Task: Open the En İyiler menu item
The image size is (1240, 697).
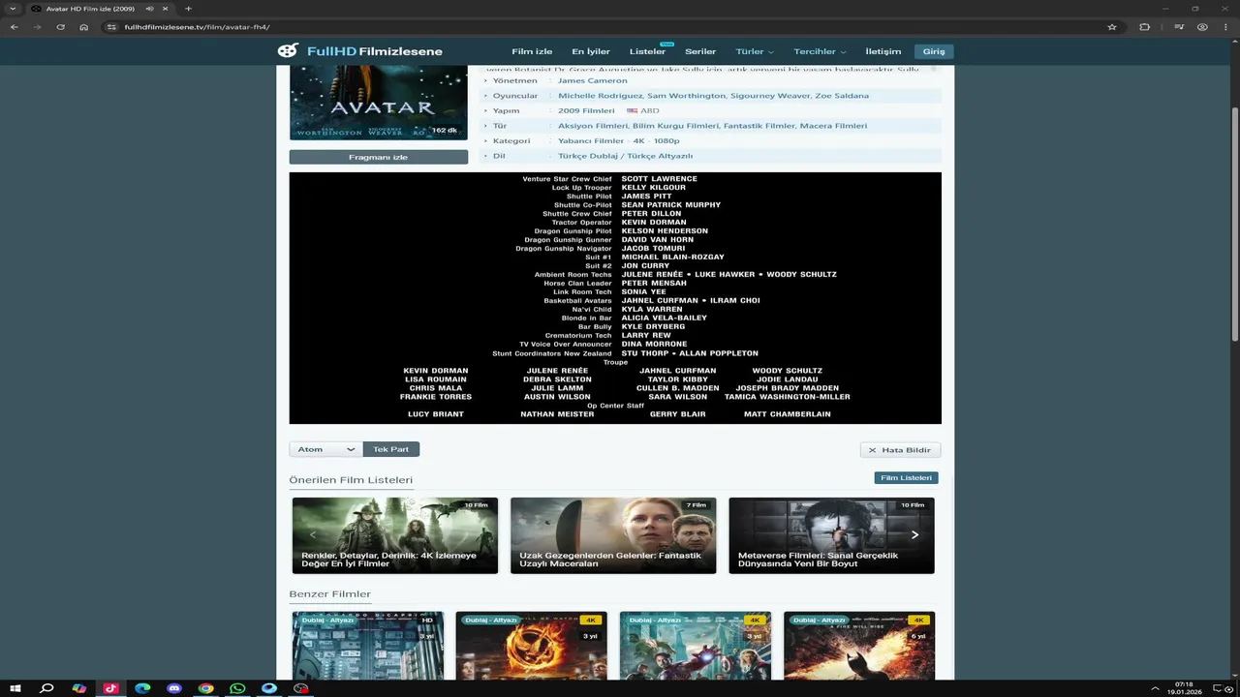Action: pos(591,51)
